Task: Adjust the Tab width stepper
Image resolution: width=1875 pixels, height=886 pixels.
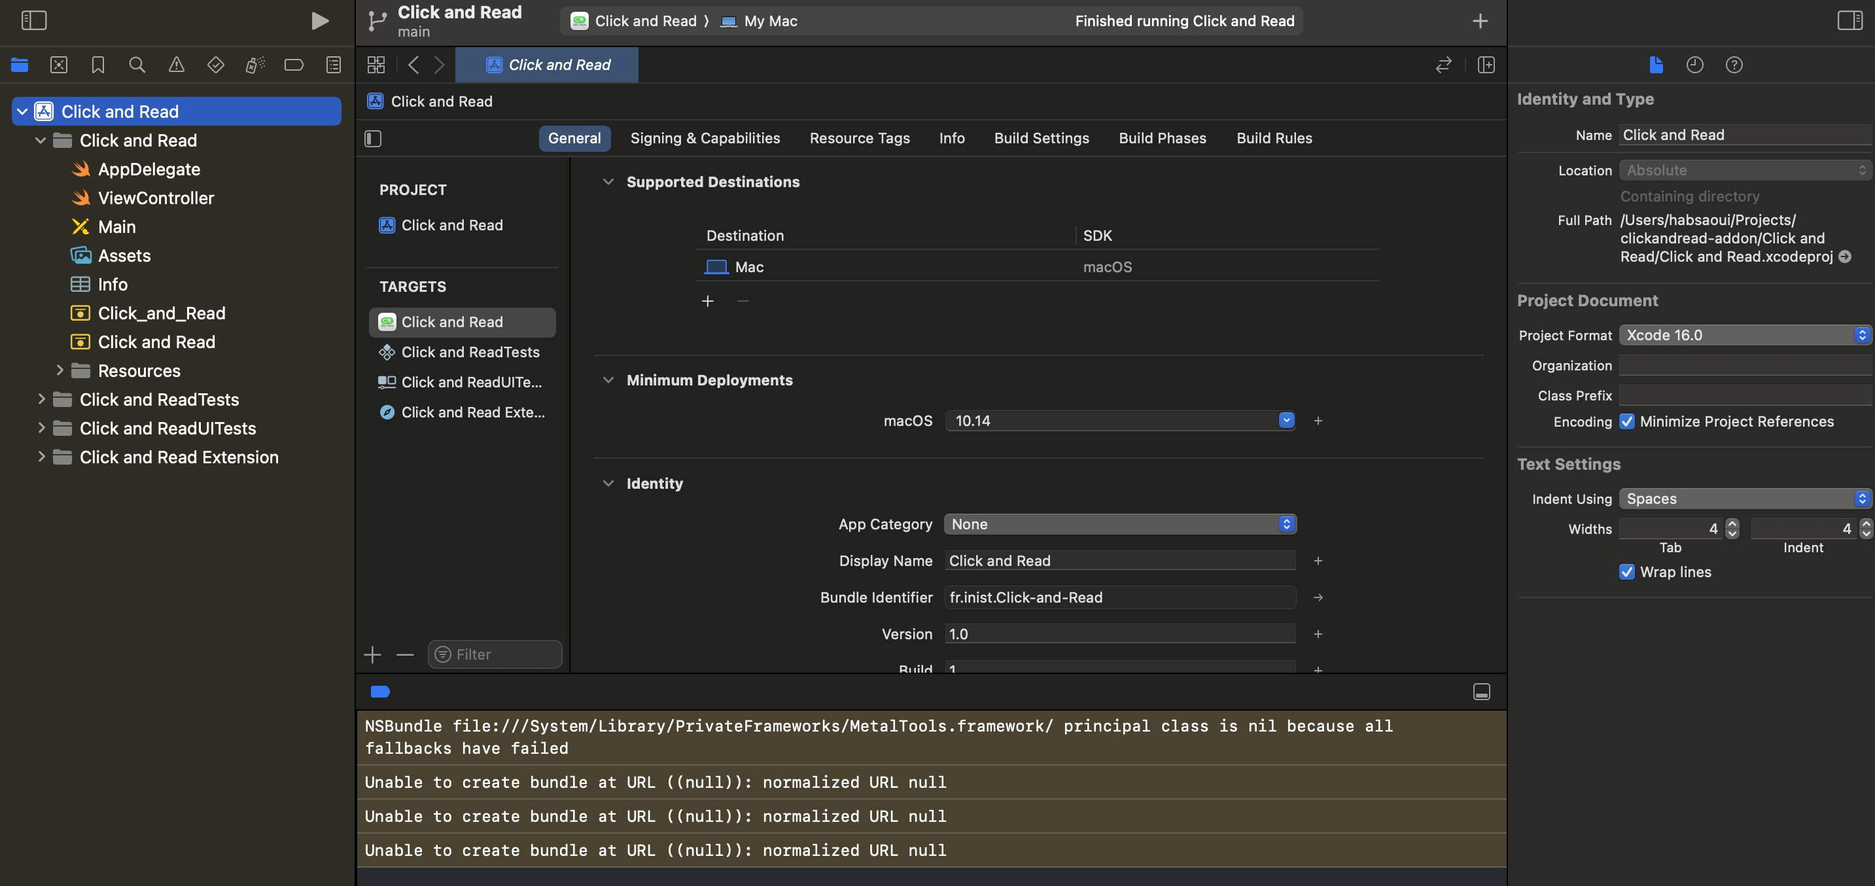Action: (1732, 529)
